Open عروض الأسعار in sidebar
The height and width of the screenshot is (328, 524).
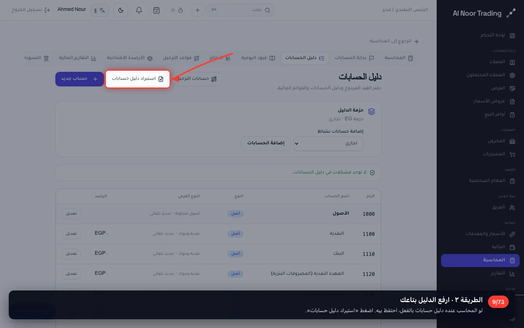[480, 101]
